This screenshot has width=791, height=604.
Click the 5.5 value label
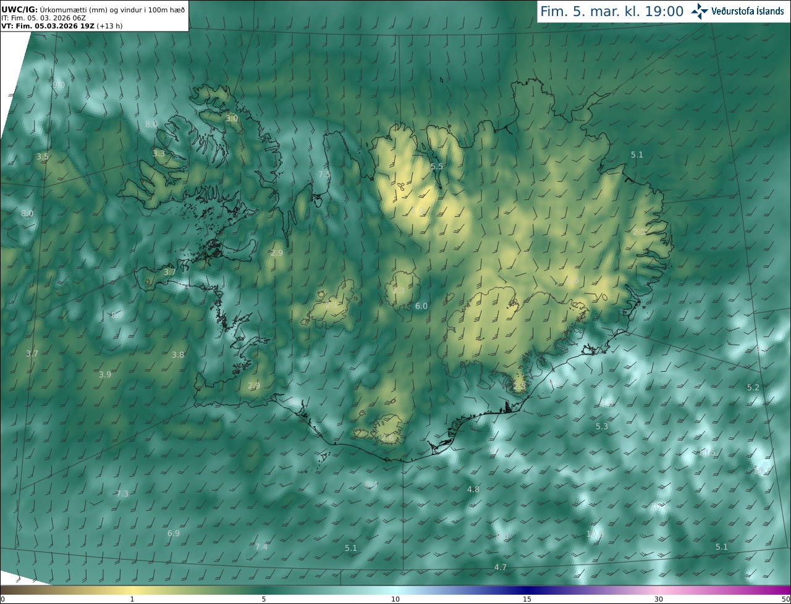(x=437, y=167)
